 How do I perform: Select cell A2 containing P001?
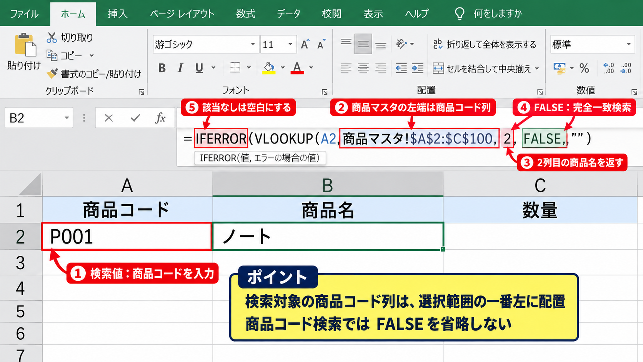click(127, 236)
